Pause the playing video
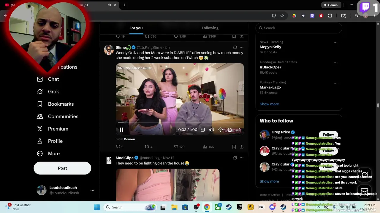This screenshot has height=213, width=380. [121, 130]
